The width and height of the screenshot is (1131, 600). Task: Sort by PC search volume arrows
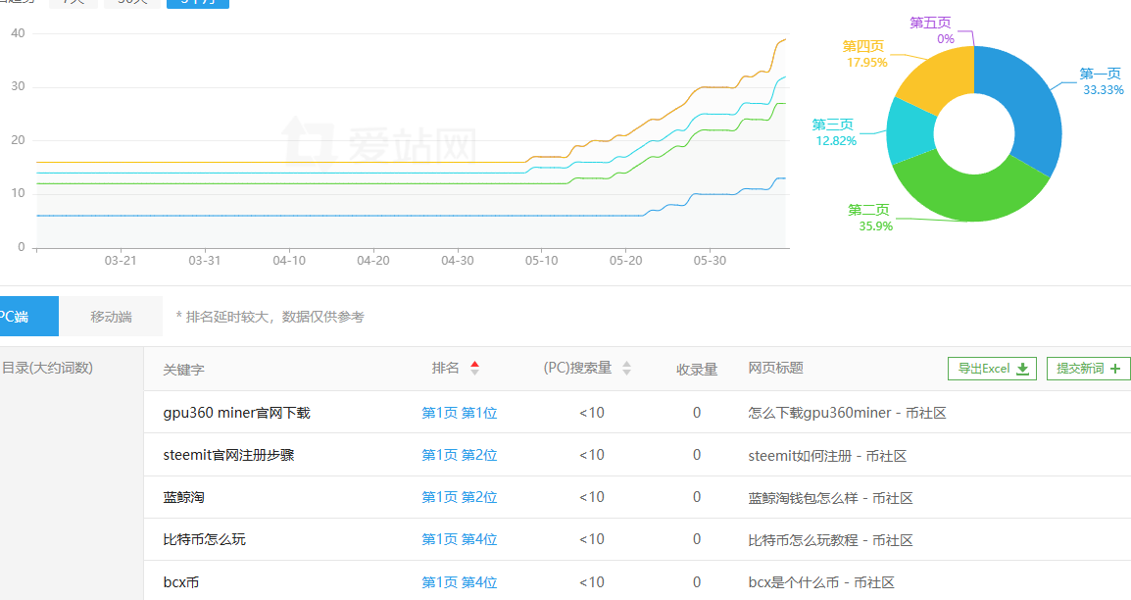pyautogui.click(x=627, y=368)
